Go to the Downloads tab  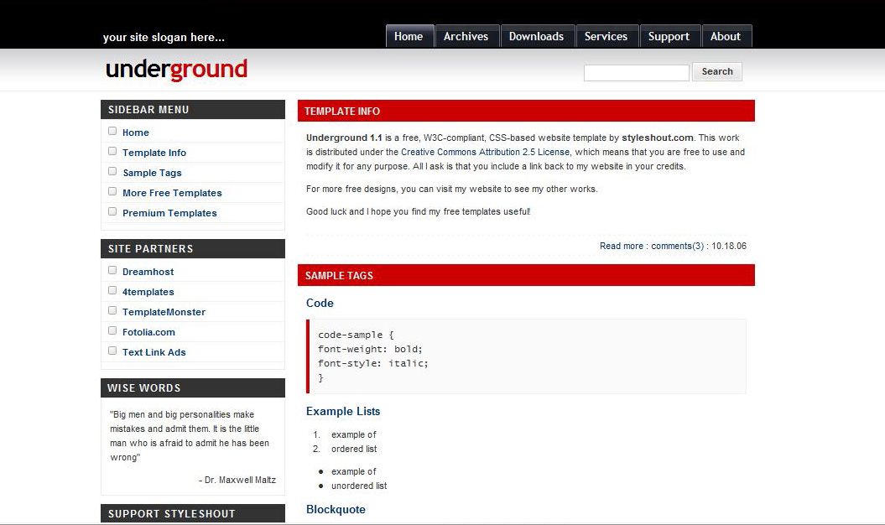click(x=536, y=36)
